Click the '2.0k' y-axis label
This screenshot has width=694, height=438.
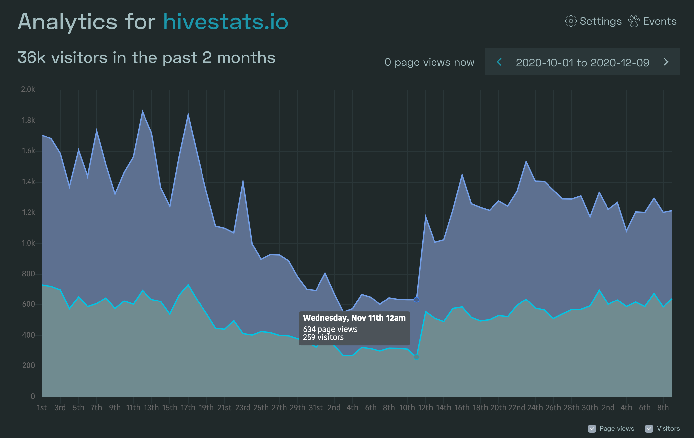pyautogui.click(x=28, y=89)
